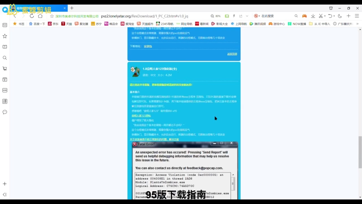Viewport: 362px width, 204px height.
Task: Click the browser reload button
Action: coord(32,16)
